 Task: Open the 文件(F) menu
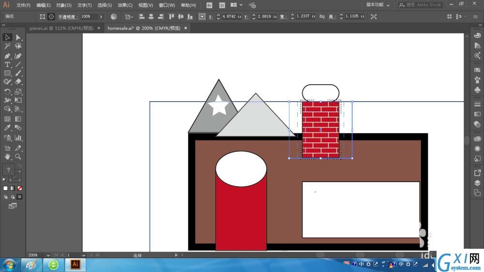[x=23, y=5]
